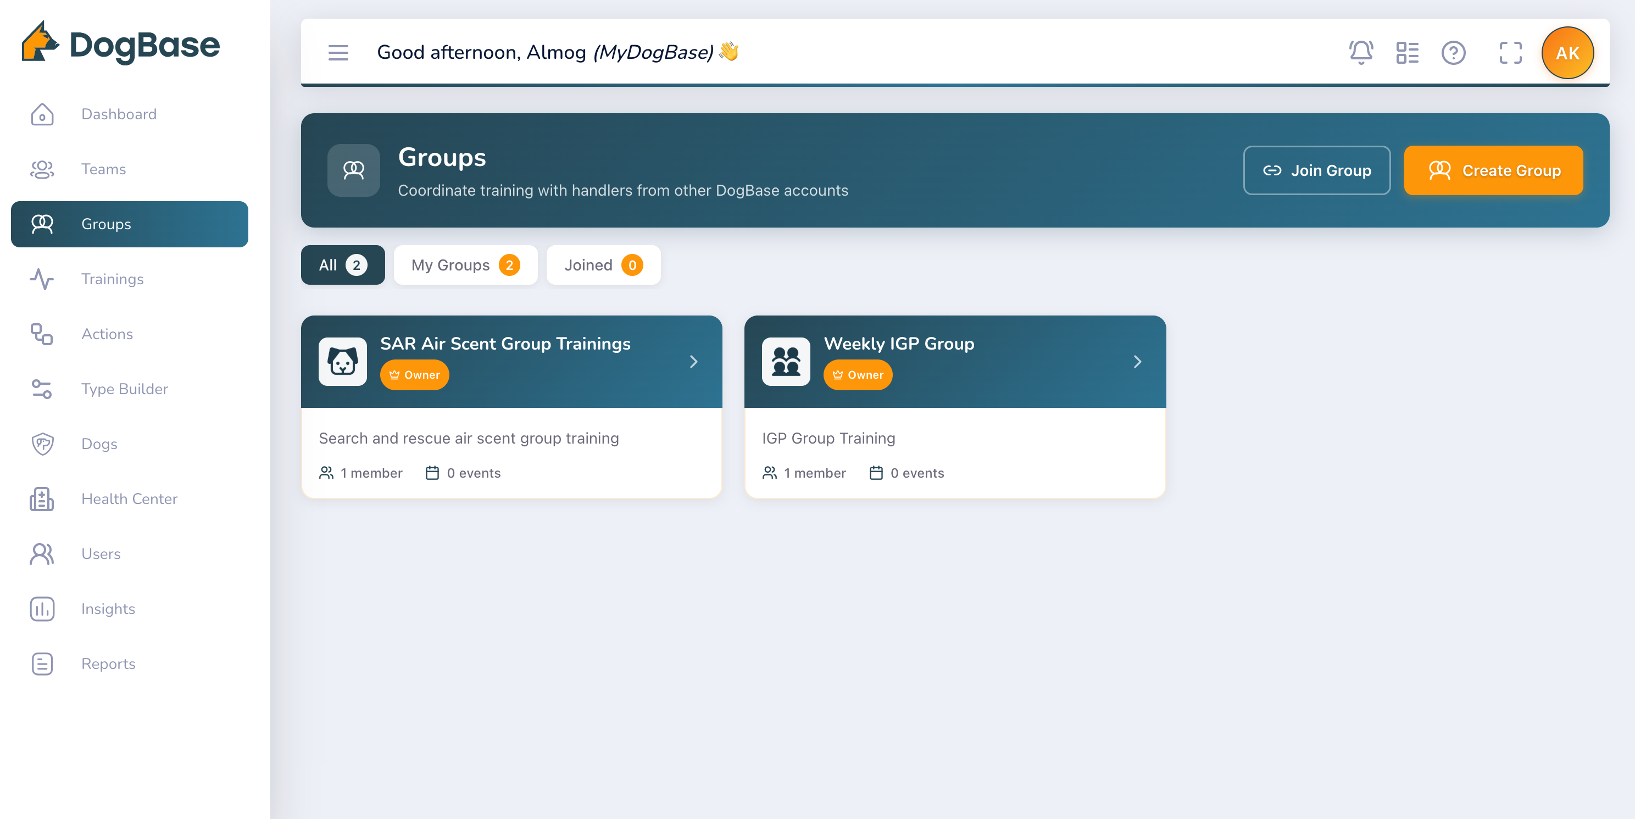Open the help question mark icon
The image size is (1635, 819).
coord(1453,53)
